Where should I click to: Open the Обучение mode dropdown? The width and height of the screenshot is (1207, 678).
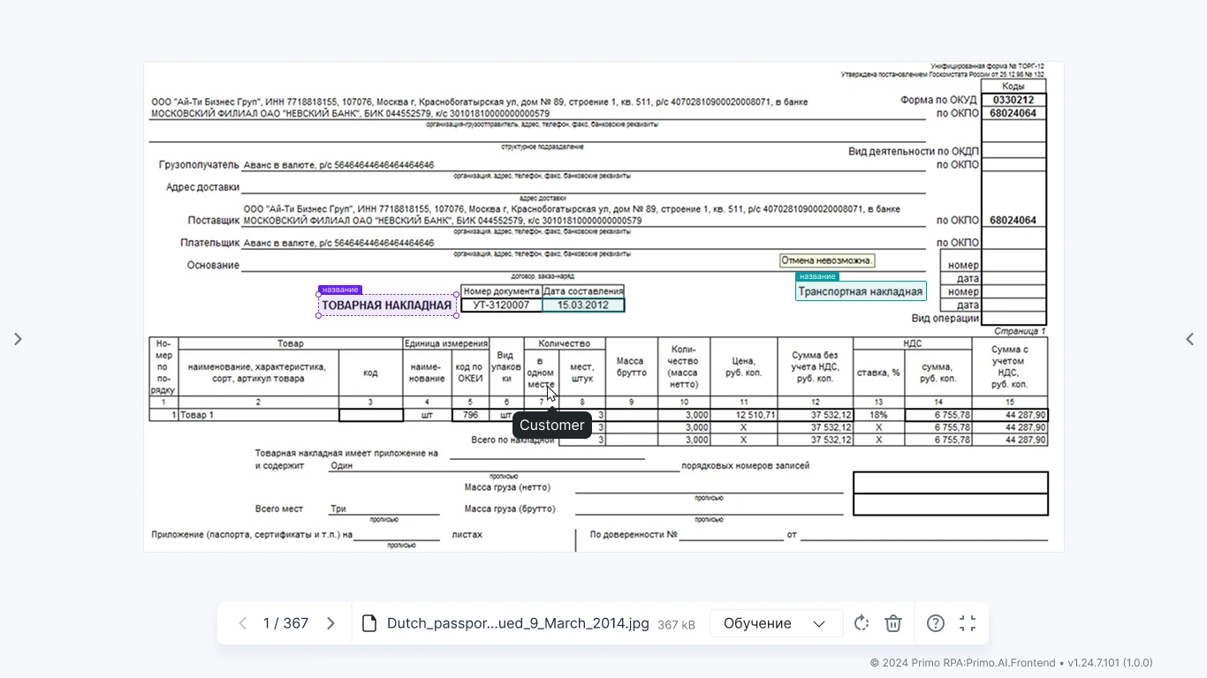click(776, 623)
